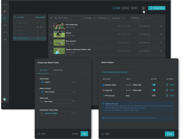The width and height of the screenshot is (185, 139).
Task: Open more options for Media partners folder
Action: point(44,23)
